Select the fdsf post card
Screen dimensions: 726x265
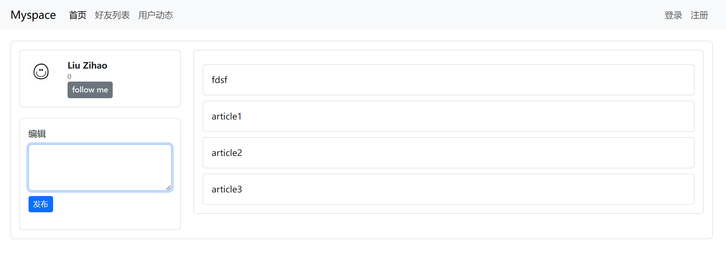click(x=448, y=80)
